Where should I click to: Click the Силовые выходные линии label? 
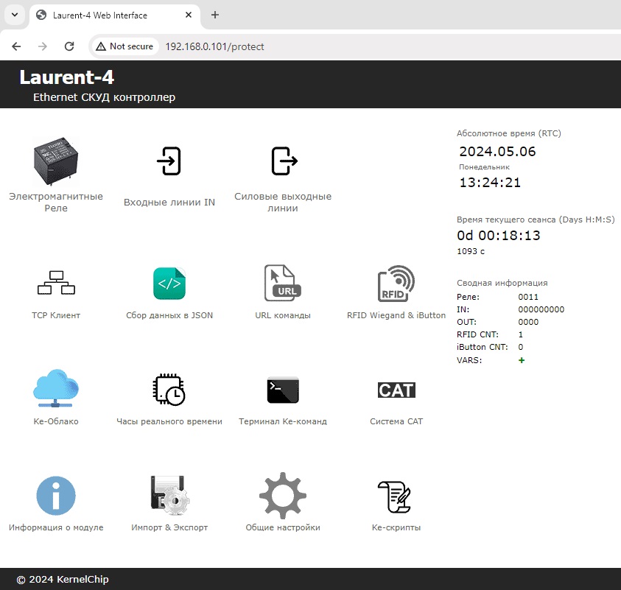click(x=283, y=202)
